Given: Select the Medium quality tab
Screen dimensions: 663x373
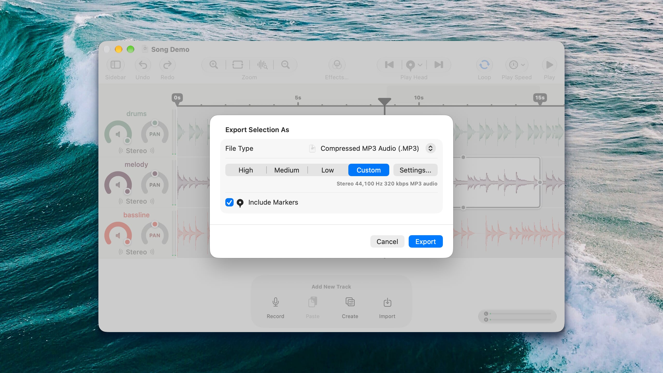Looking at the screenshot, I should pyautogui.click(x=287, y=170).
